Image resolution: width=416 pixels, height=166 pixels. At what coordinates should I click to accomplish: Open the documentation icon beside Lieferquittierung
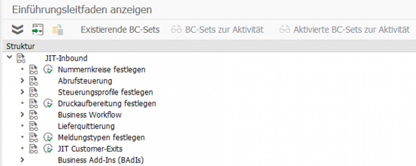coord(33,126)
